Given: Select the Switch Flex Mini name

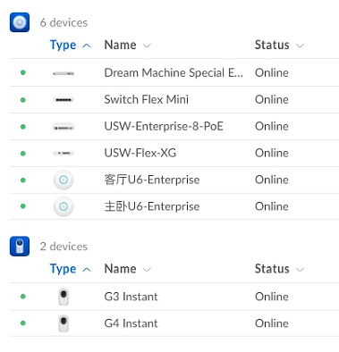Looking at the screenshot, I should (x=146, y=99).
